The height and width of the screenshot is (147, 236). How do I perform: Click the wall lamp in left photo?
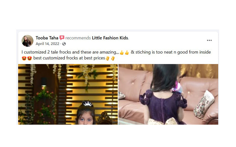(44, 82)
